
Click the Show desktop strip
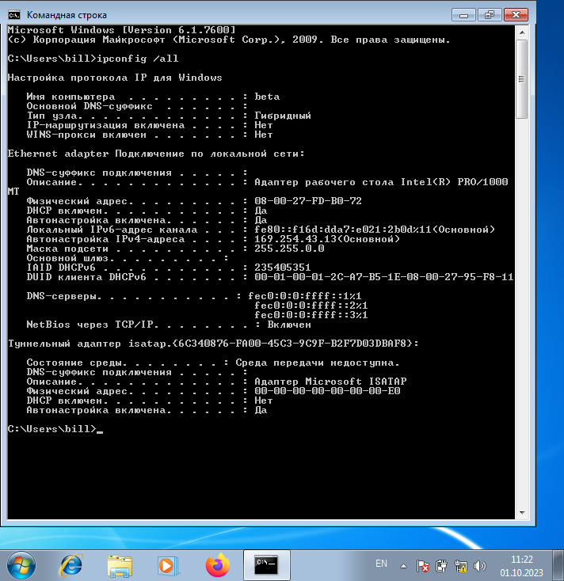pyautogui.click(x=558, y=565)
